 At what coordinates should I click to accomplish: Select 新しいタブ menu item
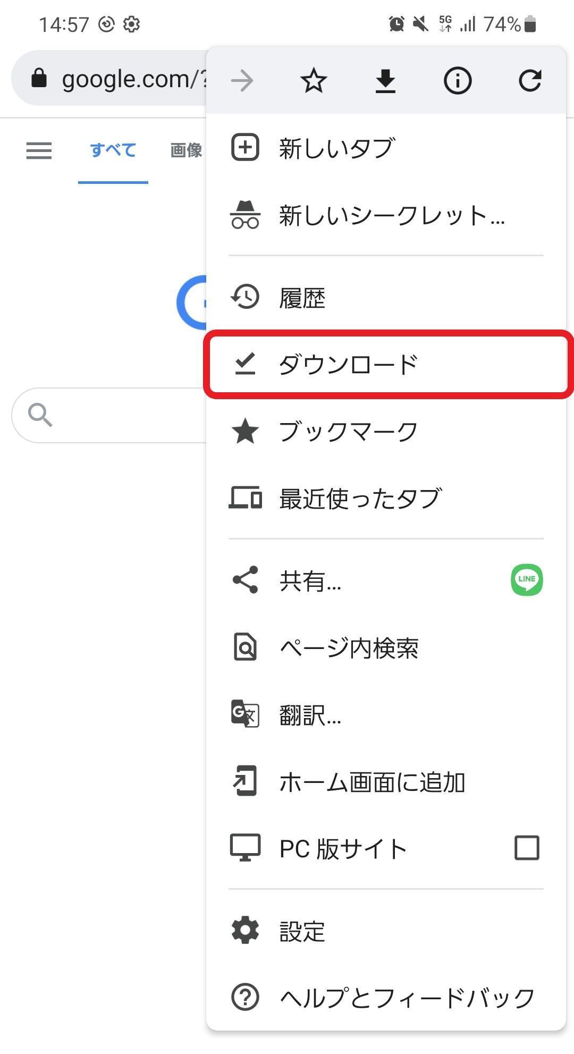pos(336,148)
